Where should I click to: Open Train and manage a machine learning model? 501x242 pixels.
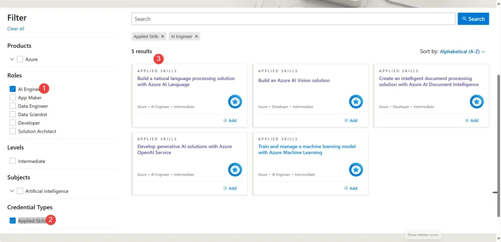pyautogui.click(x=307, y=150)
